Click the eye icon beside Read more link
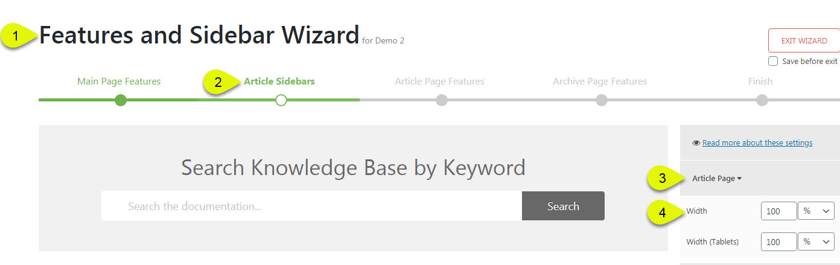The image size is (840, 265). pos(696,143)
